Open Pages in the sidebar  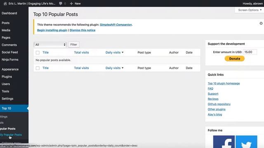click(6, 37)
